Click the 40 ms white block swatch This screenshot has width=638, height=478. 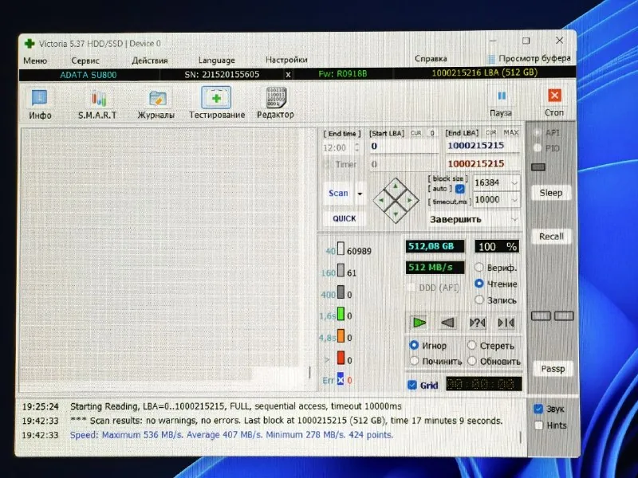click(x=341, y=249)
